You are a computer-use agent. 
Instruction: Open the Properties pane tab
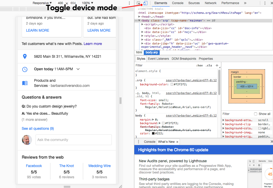tap(206, 59)
